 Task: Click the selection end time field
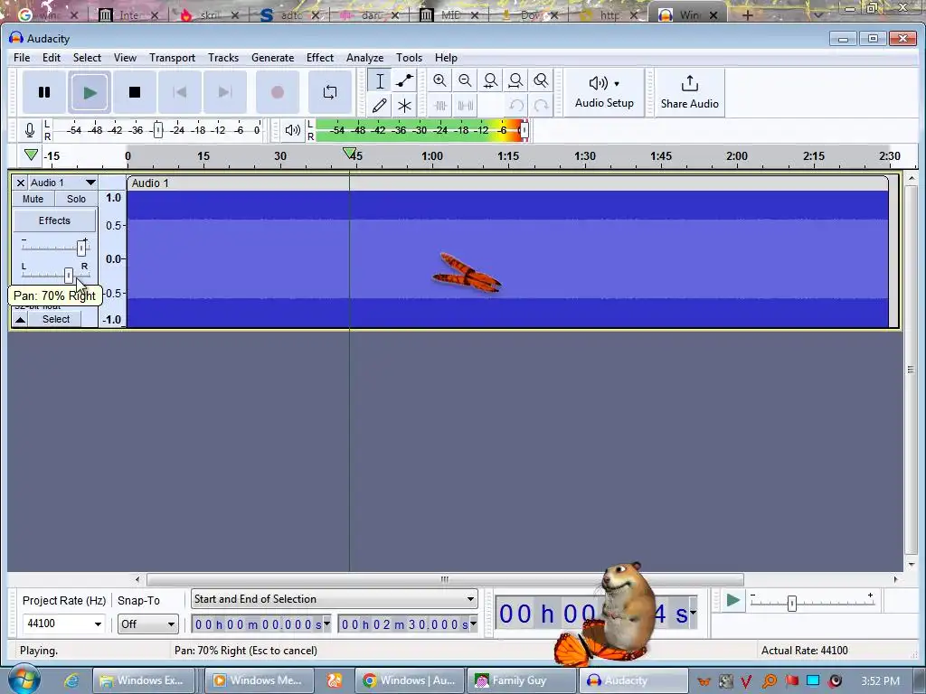tap(404, 624)
